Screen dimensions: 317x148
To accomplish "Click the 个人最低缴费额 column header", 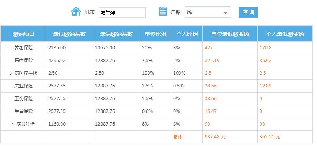I will (285, 34).
